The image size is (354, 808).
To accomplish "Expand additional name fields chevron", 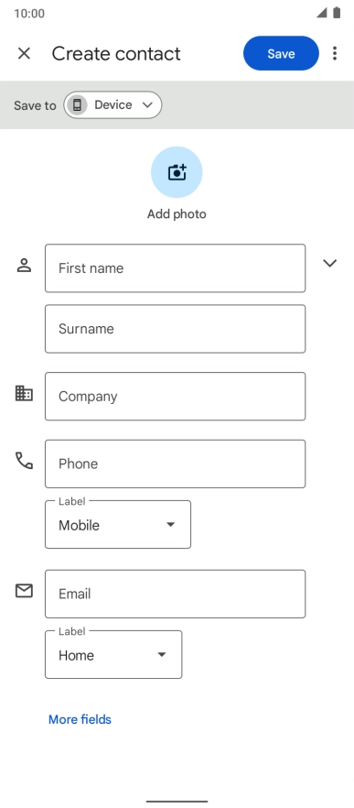I will [330, 263].
